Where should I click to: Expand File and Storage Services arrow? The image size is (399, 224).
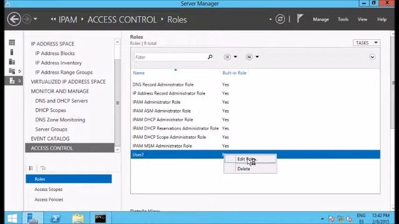point(19,72)
